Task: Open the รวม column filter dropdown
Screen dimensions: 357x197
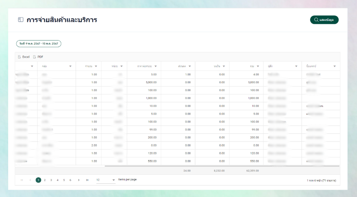Action: pyautogui.click(x=258, y=66)
